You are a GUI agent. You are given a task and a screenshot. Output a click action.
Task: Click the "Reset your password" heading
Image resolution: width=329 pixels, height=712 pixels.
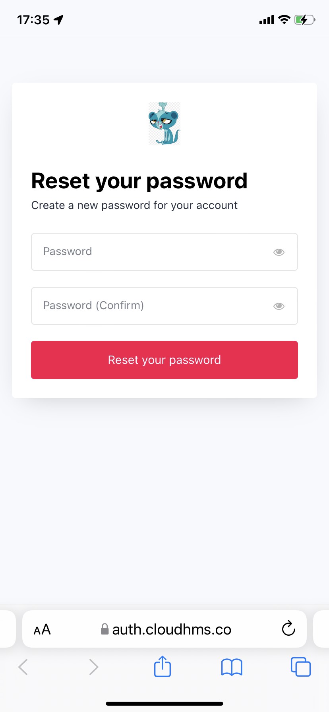click(x=139, y=181)
